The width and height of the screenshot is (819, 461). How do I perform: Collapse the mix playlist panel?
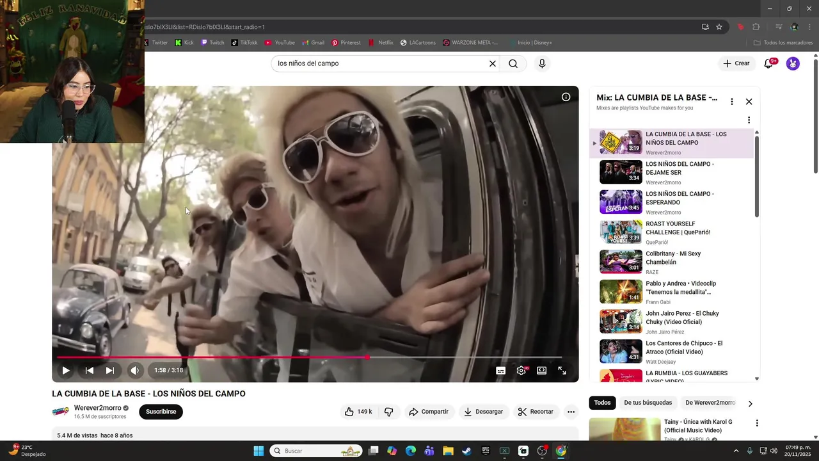coord(749,101)
